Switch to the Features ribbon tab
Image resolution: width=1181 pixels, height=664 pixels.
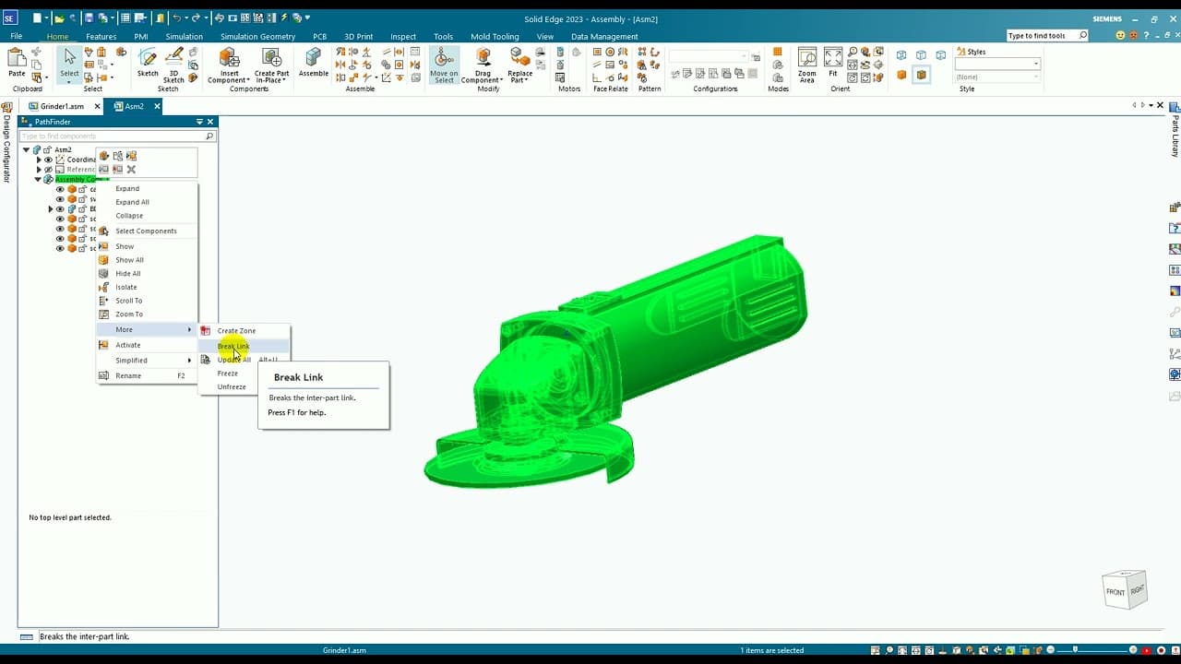pyautogui.click(x=101, y=37)
